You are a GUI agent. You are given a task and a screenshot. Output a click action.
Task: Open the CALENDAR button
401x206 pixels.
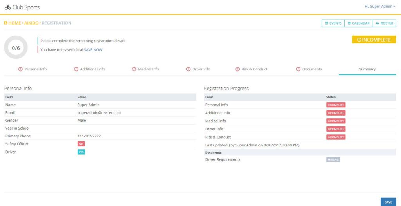(358, 23)
